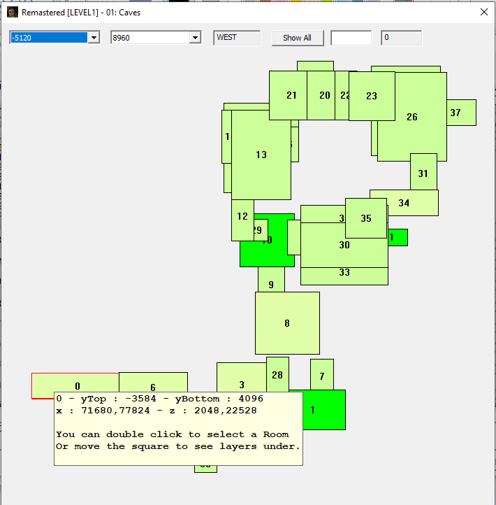Viewport: 496px width, 505px height.
Task: Click the field containing 0
Action: tap(401, 38)
